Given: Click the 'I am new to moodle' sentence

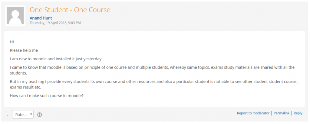Looking at the screenshot, I should click(x=56, y=59).
